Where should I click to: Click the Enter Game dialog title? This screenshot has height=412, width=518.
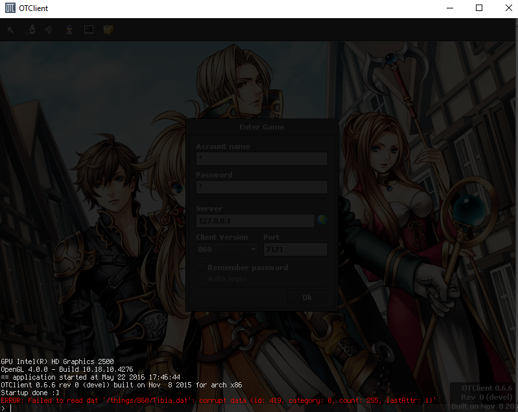pyautogui.click(x=262, y=127)
